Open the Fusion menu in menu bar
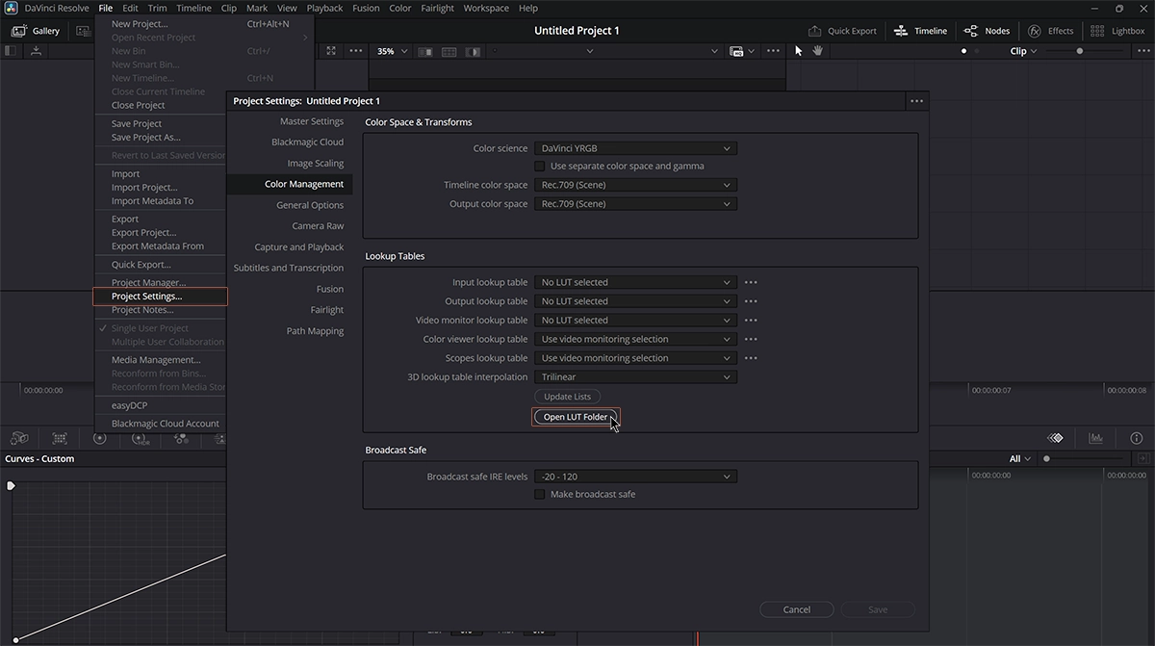The width and height of the screenshot is (1155, 646). click(366, 8)
